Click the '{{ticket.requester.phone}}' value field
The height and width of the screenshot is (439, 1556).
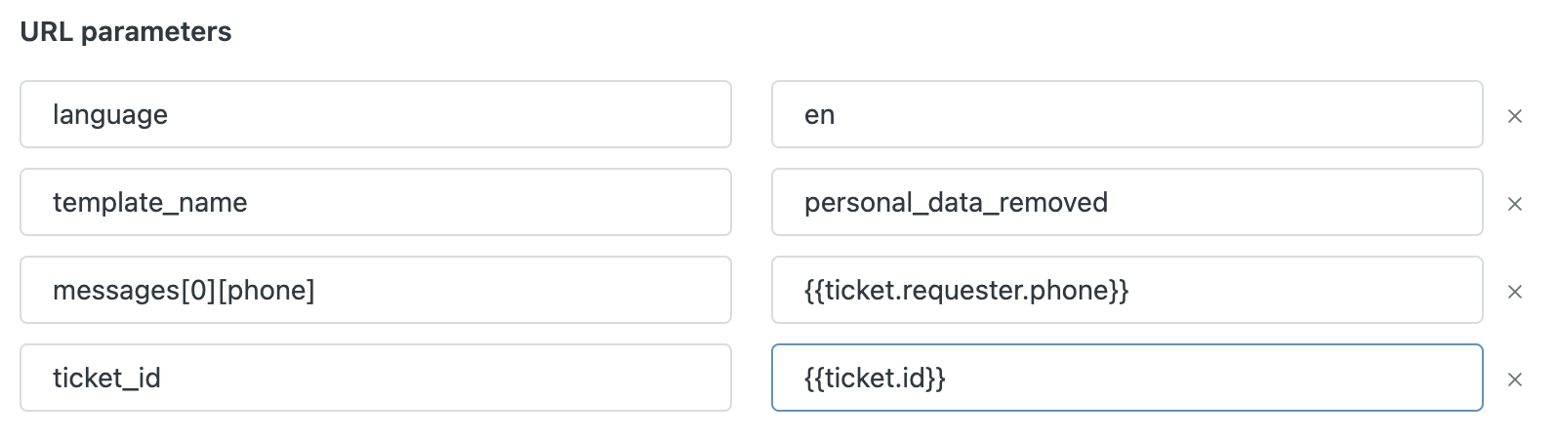point(1127,290)
